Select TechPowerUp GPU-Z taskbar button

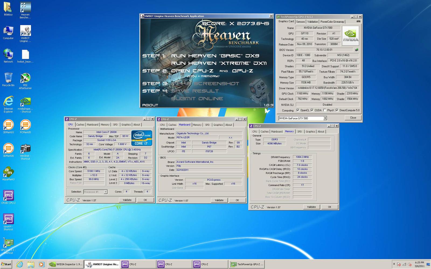pyautogui.click(x=246, y=264)
